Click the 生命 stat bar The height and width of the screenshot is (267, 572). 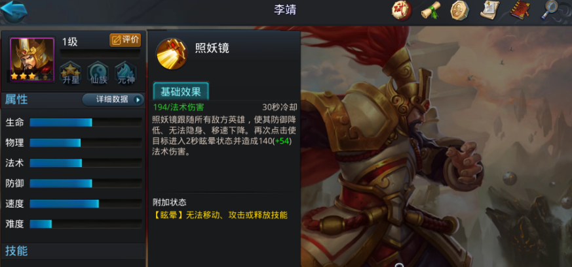pyautogui.click(x=86, y=123)
